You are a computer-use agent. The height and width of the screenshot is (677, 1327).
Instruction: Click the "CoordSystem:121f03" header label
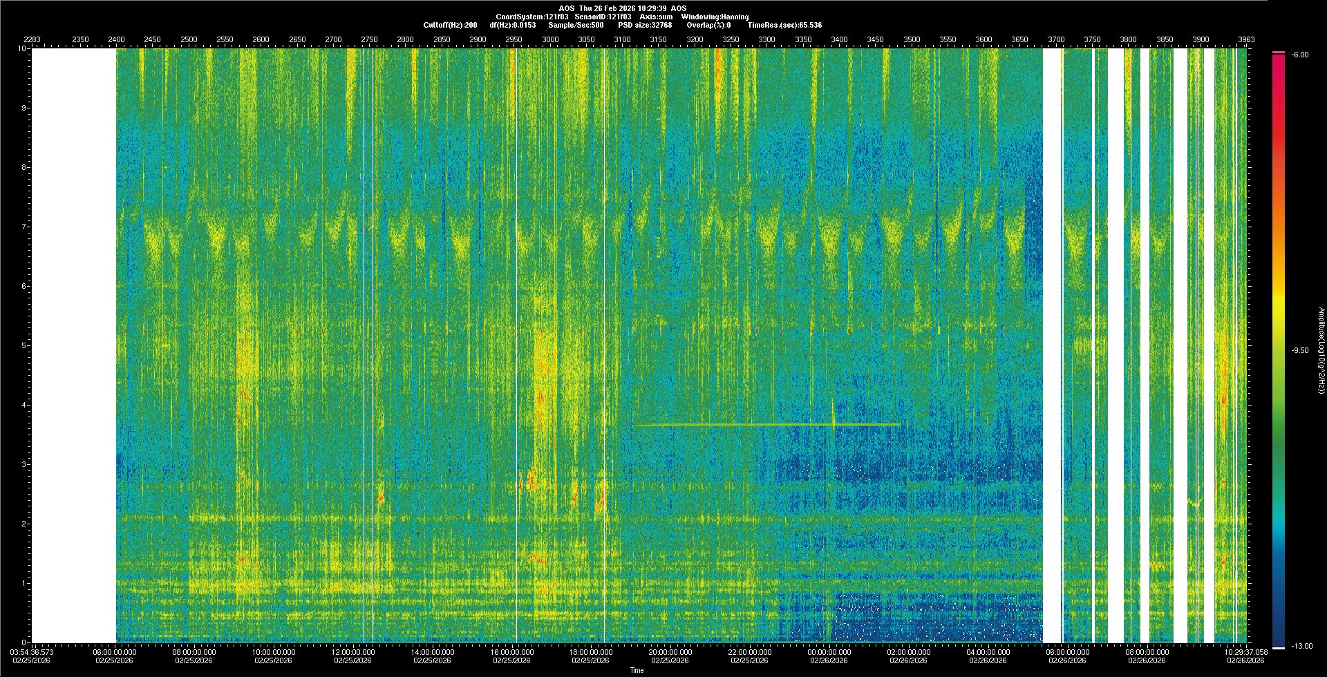point(531,17)
